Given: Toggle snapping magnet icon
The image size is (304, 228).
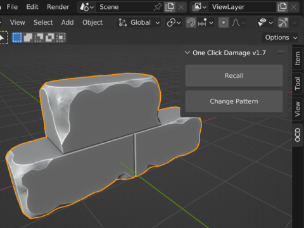Looking at the screenshot, I should [x=191, y=22].
